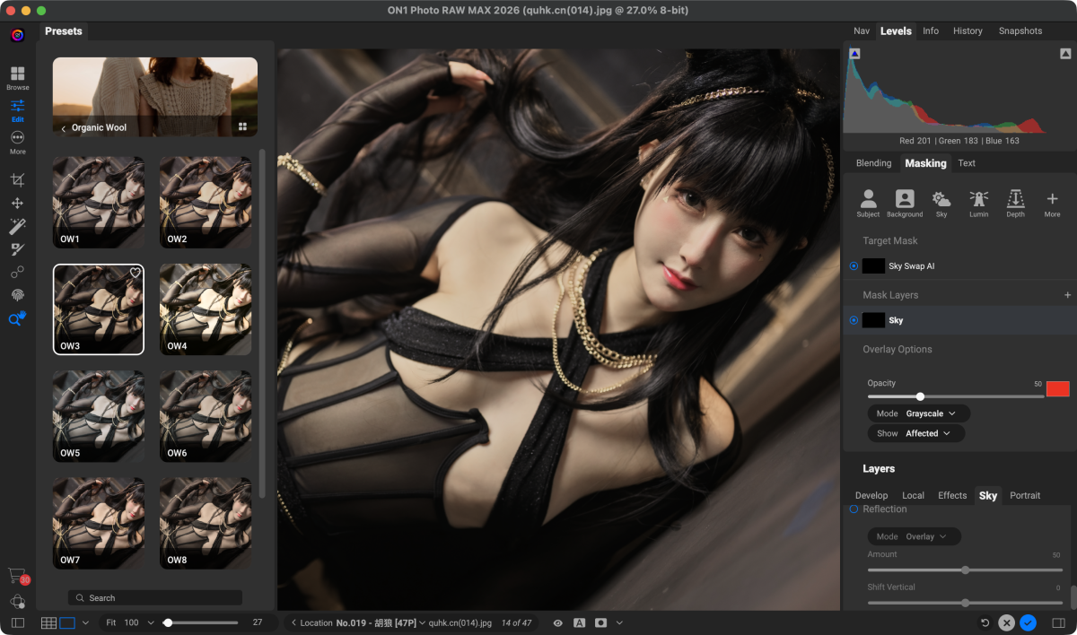Expand the Show Affected dropdown
The height and width of the screenshot is (635, 1077).
pos(915,433)
